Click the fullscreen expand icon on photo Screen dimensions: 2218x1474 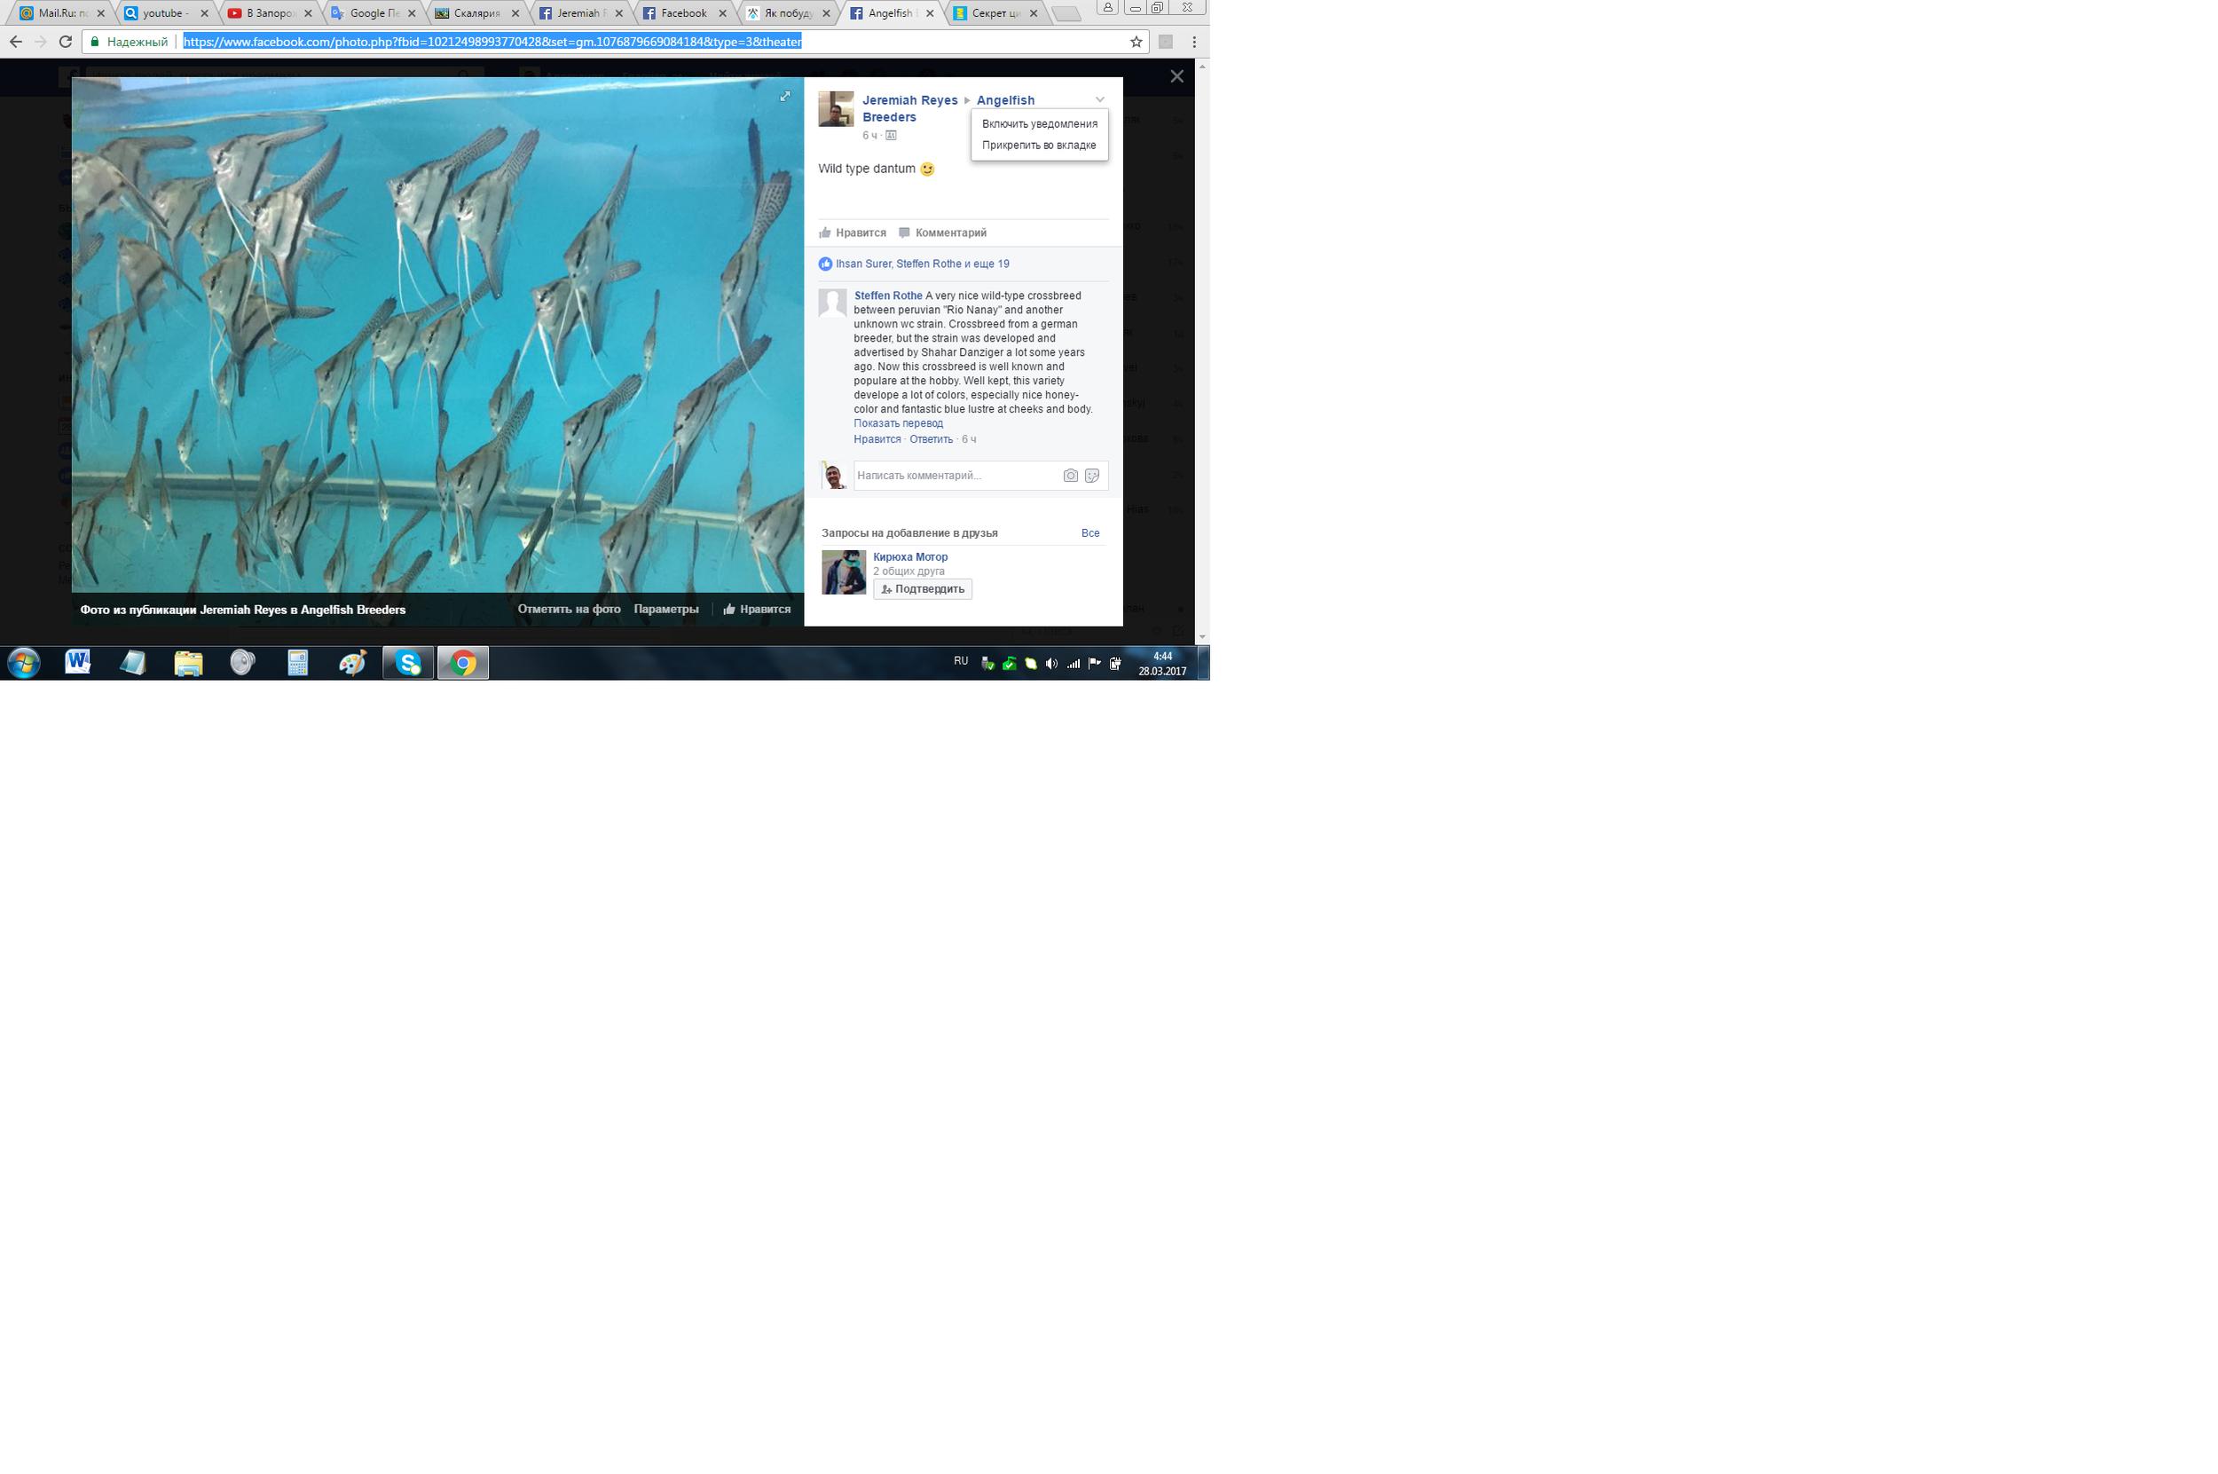[x=785, y=96]
